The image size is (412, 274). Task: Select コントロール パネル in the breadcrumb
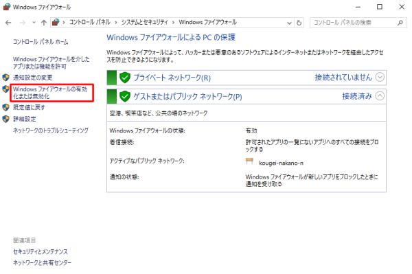(90, 23)
